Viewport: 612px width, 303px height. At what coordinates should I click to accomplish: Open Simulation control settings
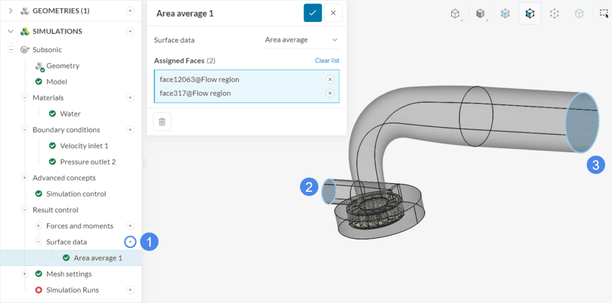click(x=76, y=194)
